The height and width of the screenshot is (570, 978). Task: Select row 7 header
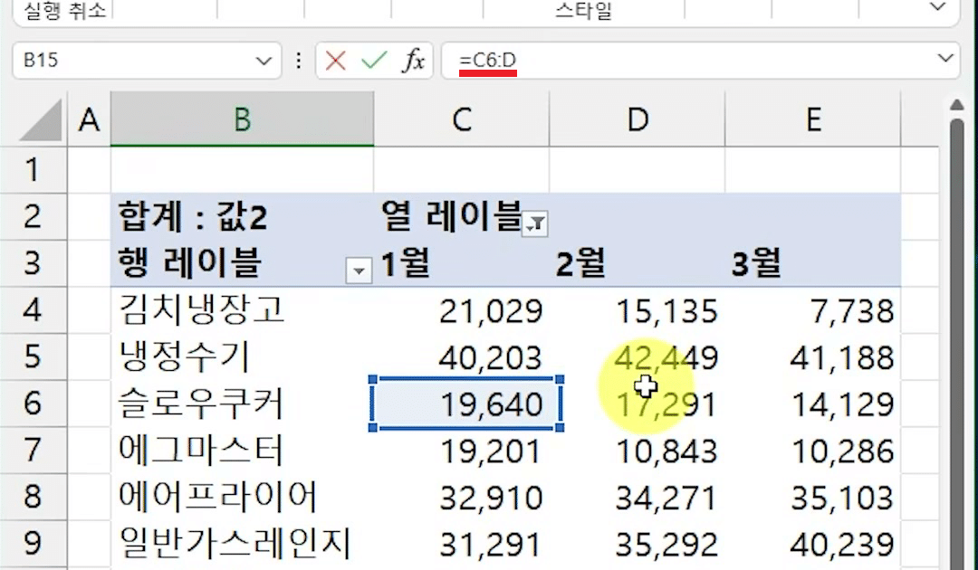(34, 450)
